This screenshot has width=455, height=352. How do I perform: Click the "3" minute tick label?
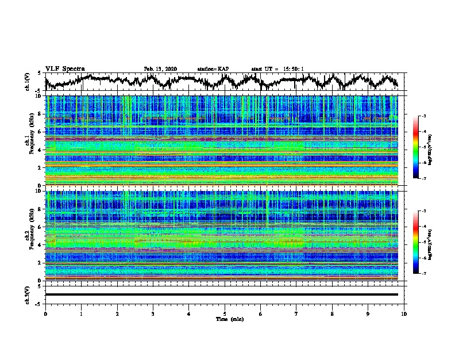[153, 314]
